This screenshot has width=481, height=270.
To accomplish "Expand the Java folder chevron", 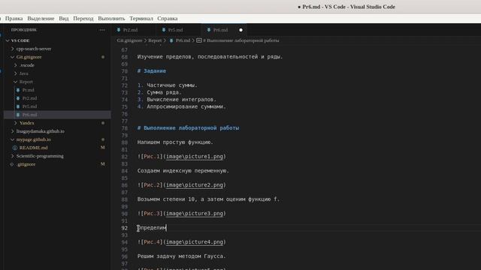I will 15,73.
